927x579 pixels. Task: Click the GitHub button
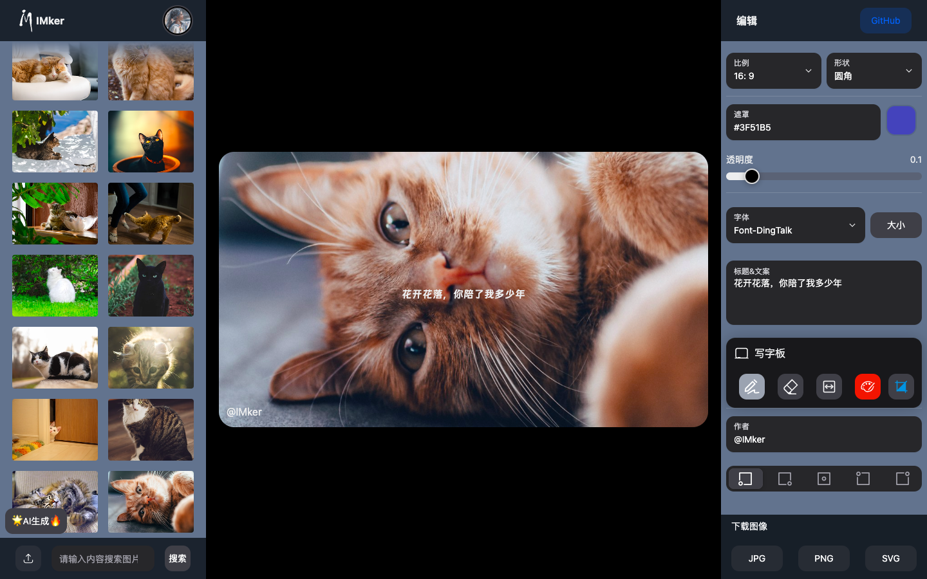click(886, 21)
